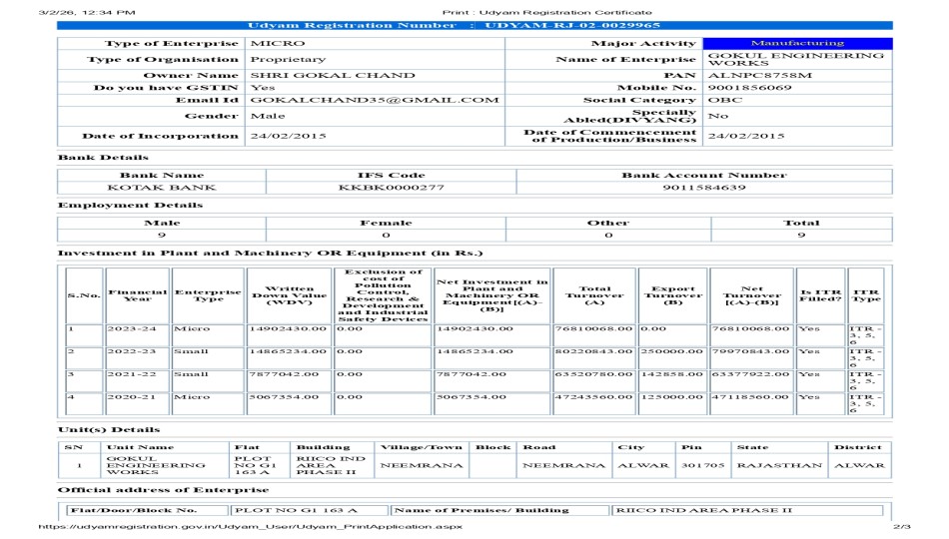Click the blue Manufacturing activity cell
This screenshot has width=949, height=539.
coord(797,43)
